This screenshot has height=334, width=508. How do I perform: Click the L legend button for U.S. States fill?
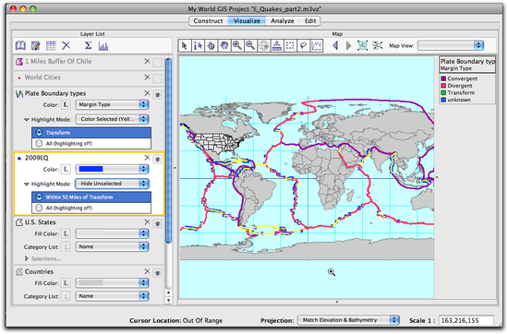tap(66, 233)
